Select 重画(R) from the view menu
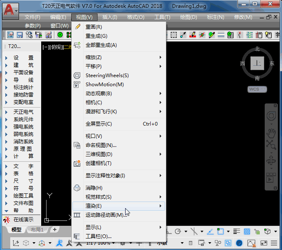This screenshot has height=250, width=282. 119,27
